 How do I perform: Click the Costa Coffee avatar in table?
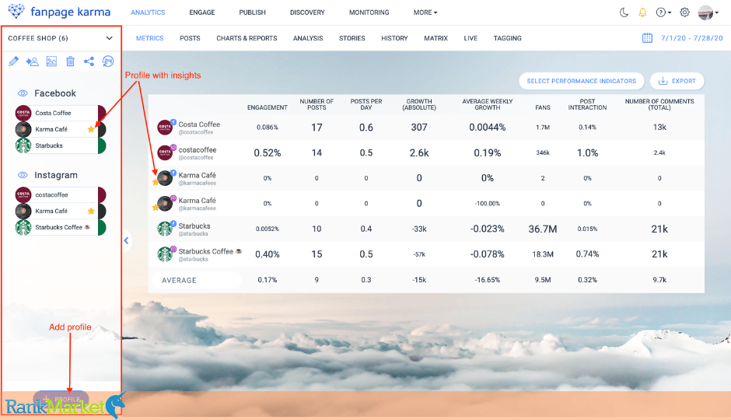coord(165,128)
